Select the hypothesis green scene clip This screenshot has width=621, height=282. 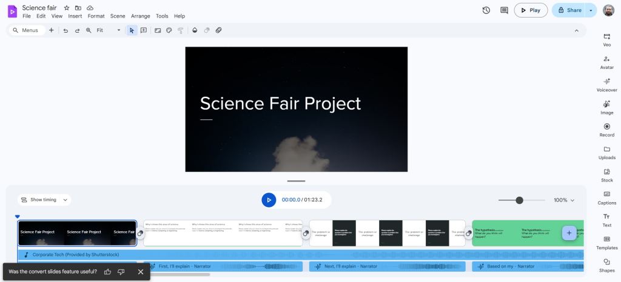(x=528, y=233)
